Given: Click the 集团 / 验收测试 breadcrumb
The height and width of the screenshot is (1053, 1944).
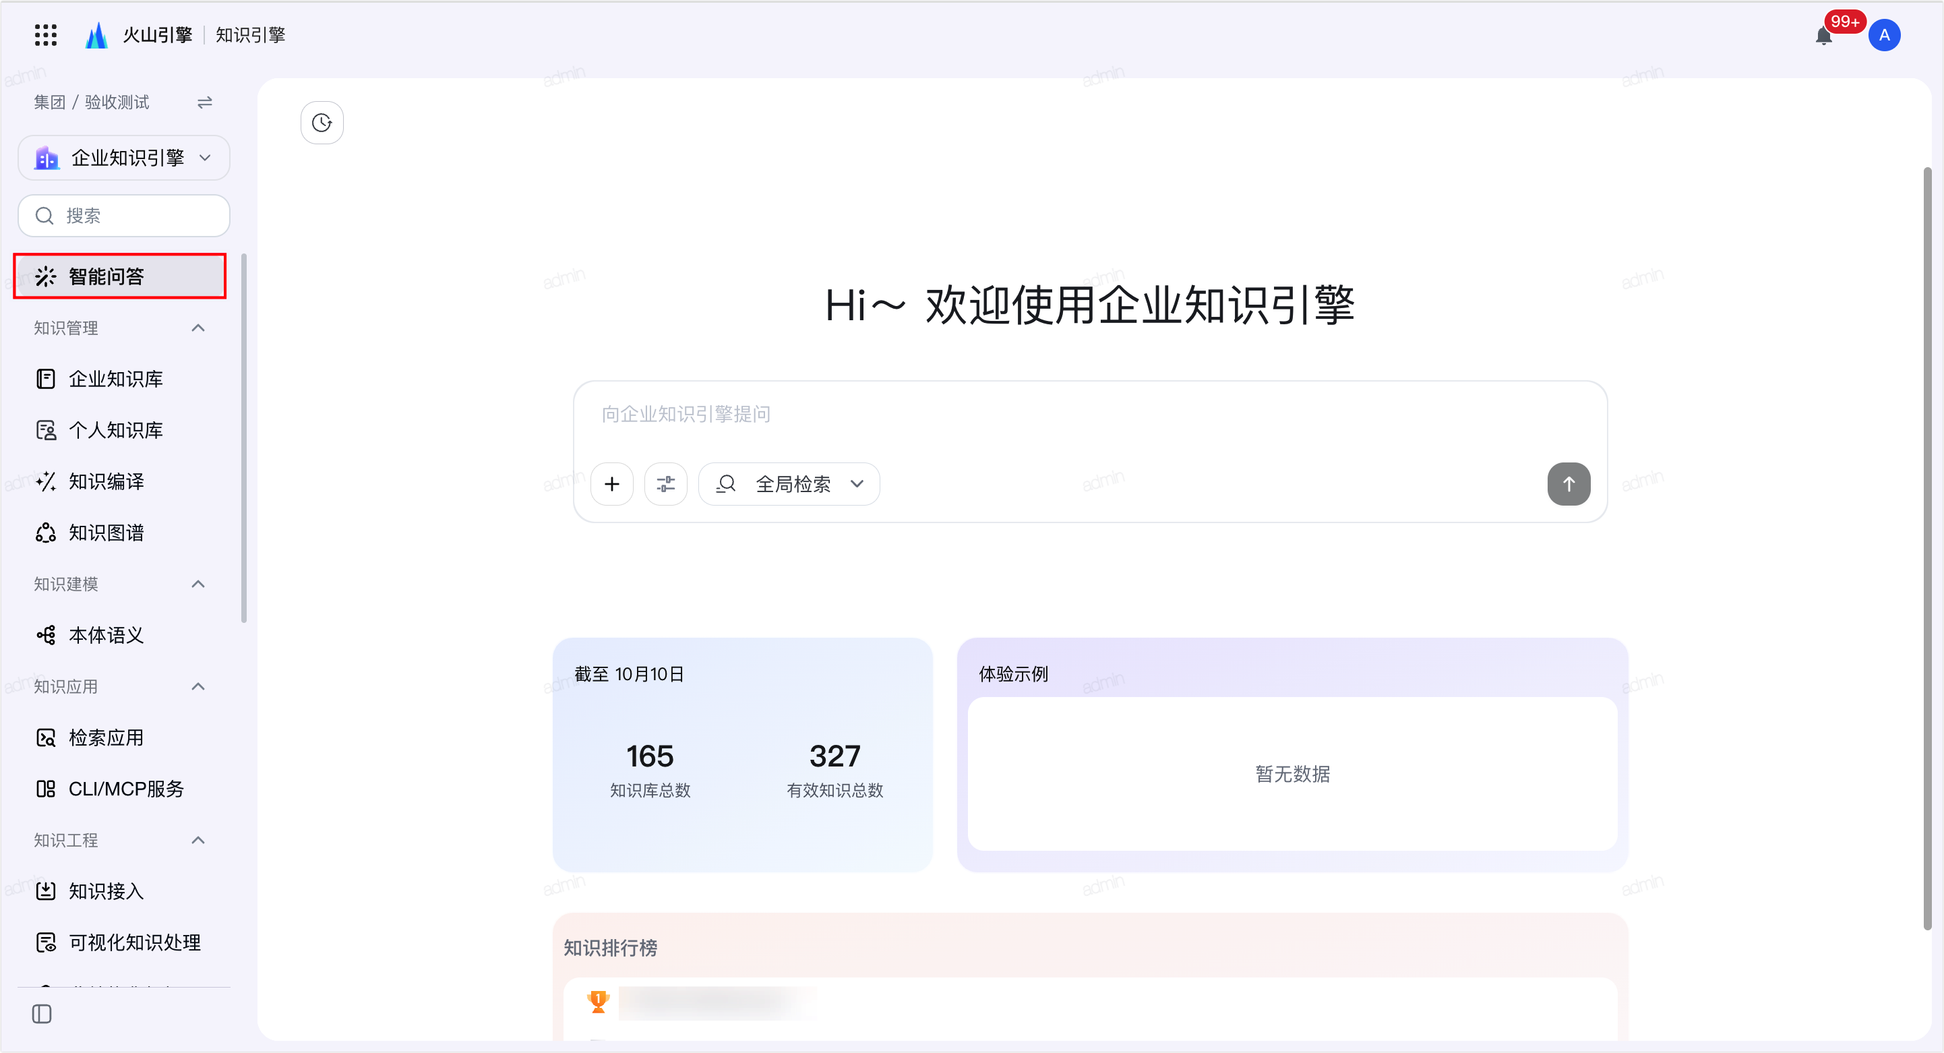Looking at the screenshot, I should pyautogui.click(x=91, y=102).
